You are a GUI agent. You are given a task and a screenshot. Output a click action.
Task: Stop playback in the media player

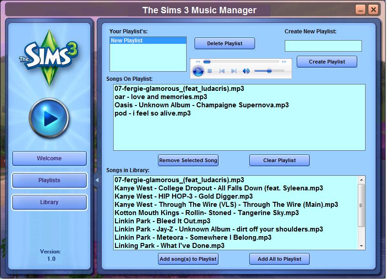click(210, 71)
